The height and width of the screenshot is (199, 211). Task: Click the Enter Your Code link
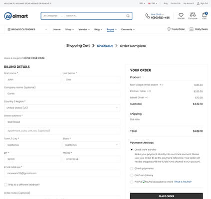tap(34, 58)
